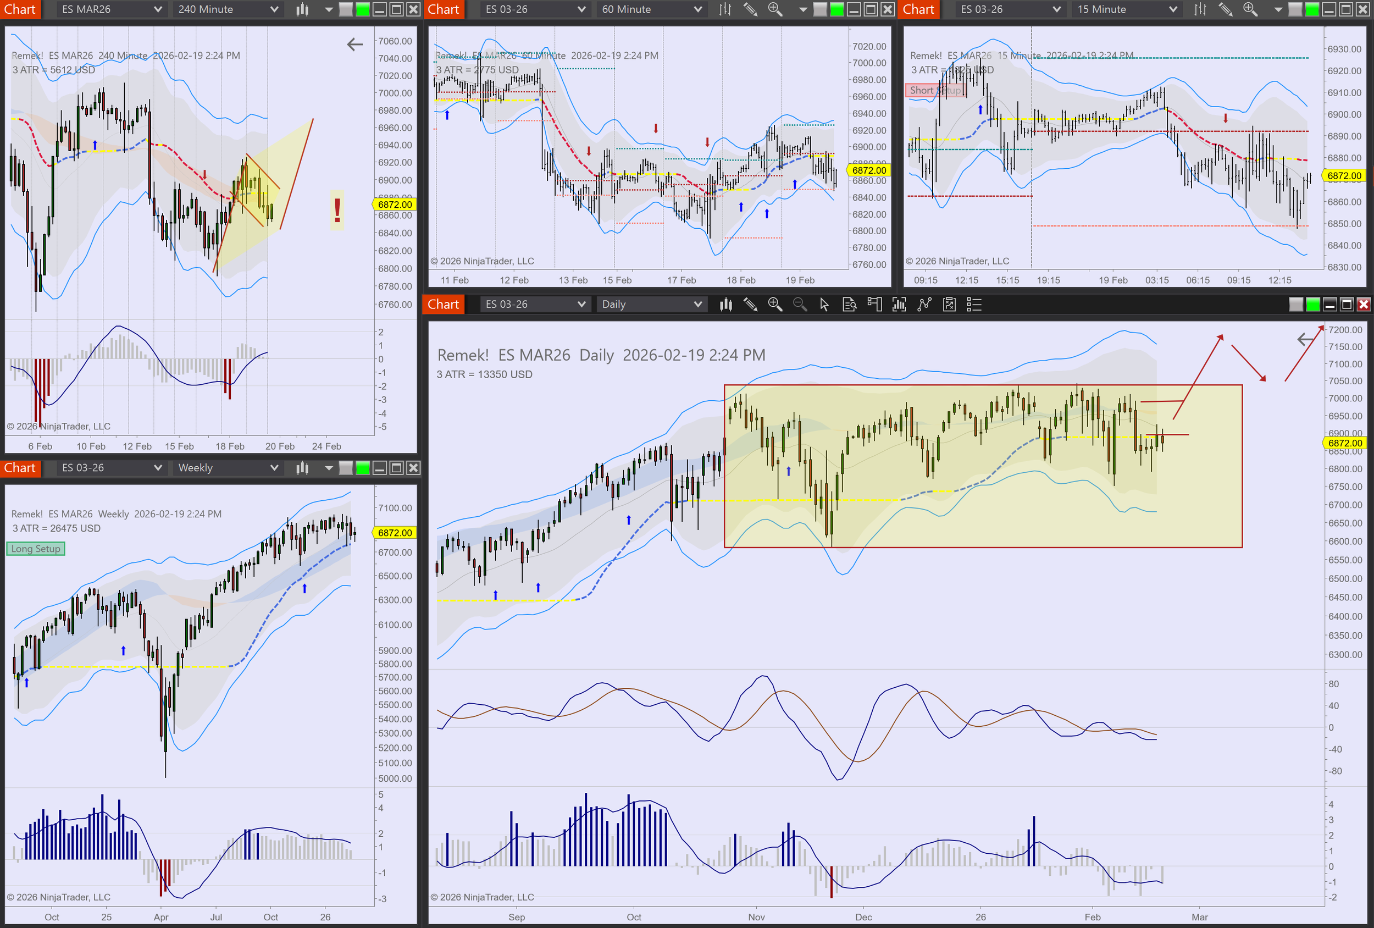Toggle green link button on 240 Minute chart
This screenshot has width=1374, height=928.
pos(362,9)
